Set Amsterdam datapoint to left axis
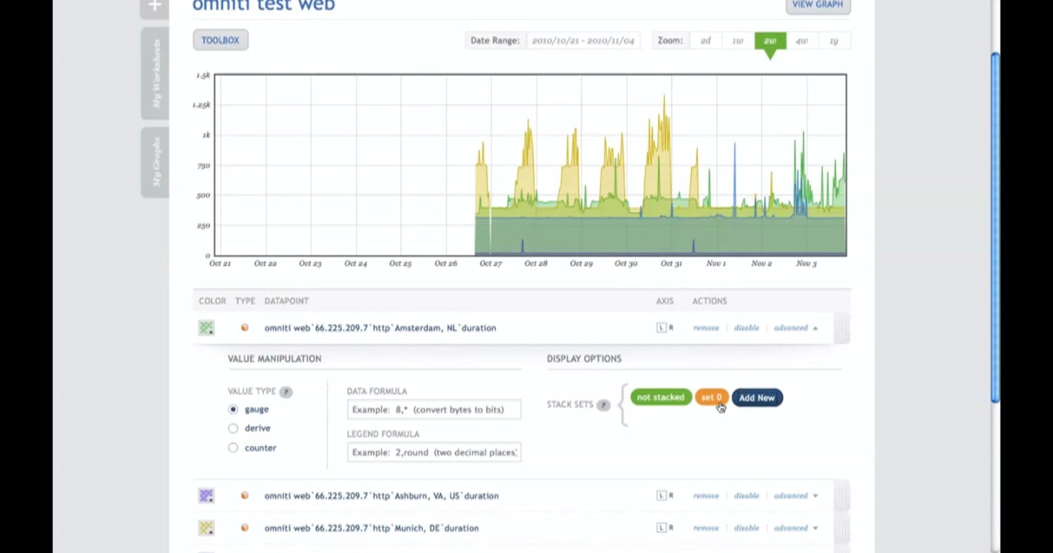 tap(661, 328)
